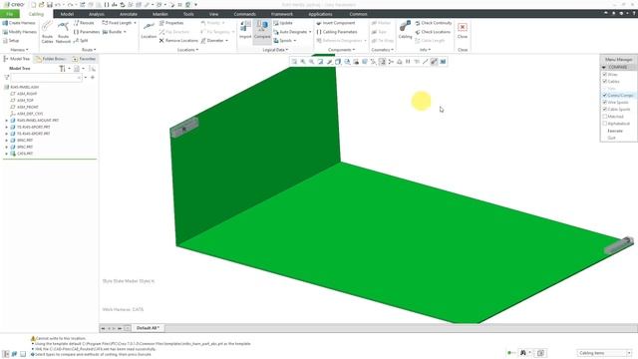This screenshot has height=359, width=638.
Task: Uncheck Cables in the Compare menu
Action: pyautogui.click(x=605, y=82)
